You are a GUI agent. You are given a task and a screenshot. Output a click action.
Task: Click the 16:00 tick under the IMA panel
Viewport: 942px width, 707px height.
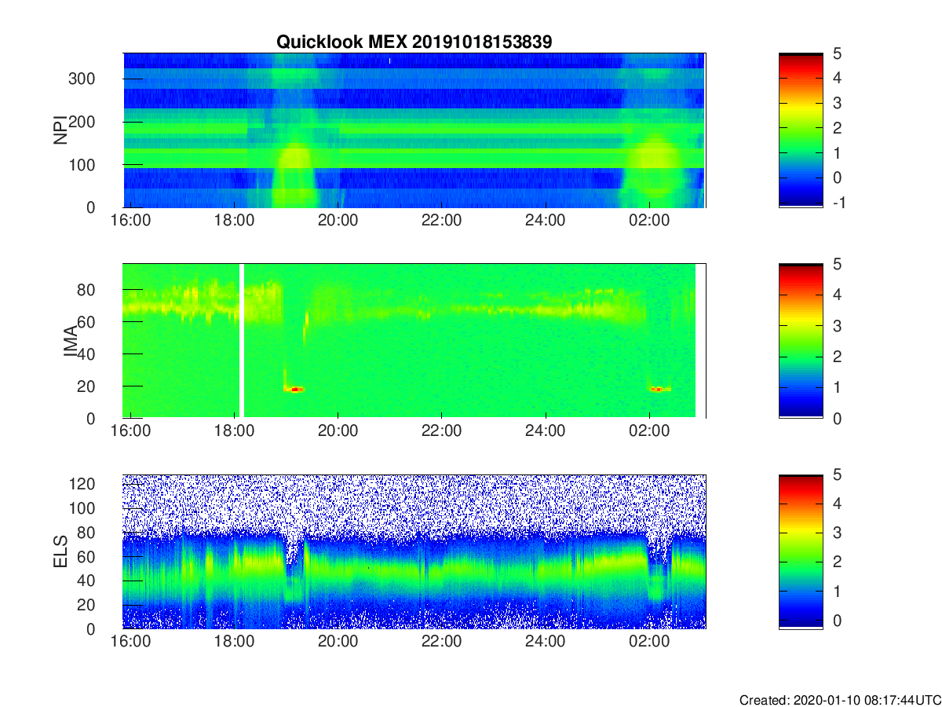click(131, 430)
